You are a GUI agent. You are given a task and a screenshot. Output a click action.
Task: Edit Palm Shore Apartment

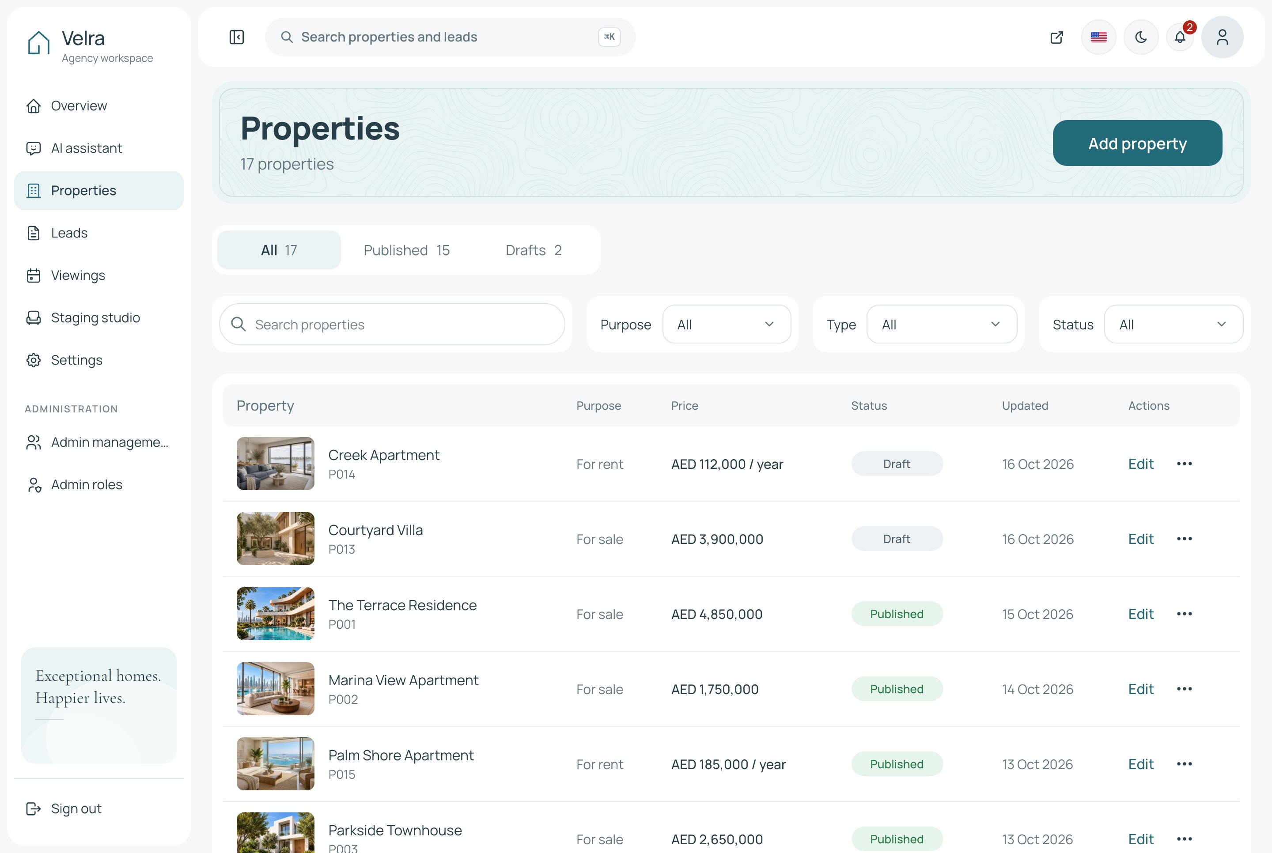tap(1141, 764)
